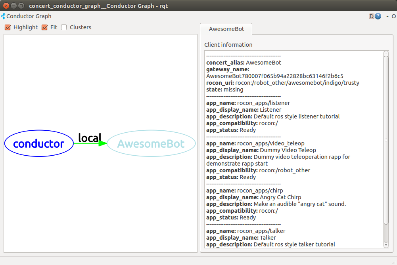The width and height of the screenshot is (397, 265).
Task: Click the 'O' icon in plugin title bar
Action: click(394, 16)
